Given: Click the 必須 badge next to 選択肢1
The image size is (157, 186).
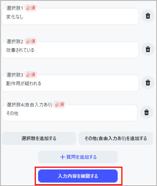Looking at the screenshot, I should [x=31, y=8].
